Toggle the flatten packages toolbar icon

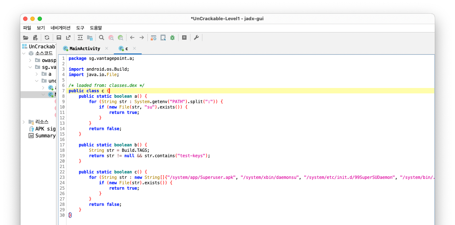pos(90,37)
